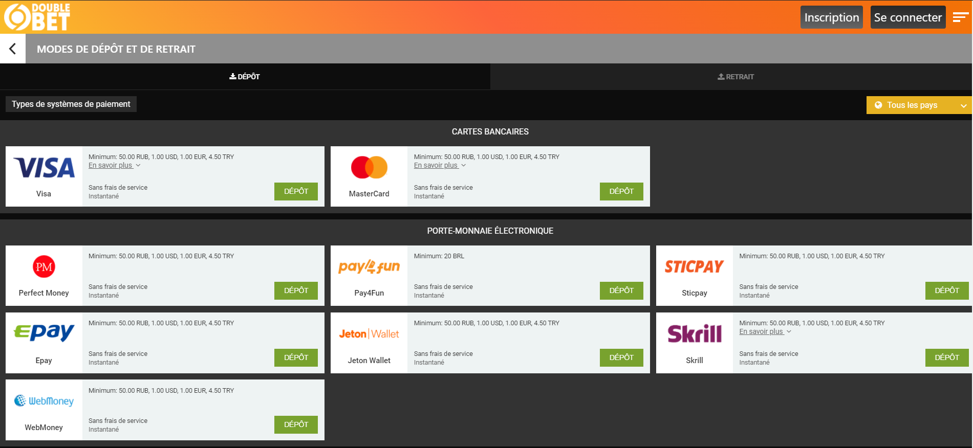Click DÉPÔT button for MasterCard
Screen dimensions: 973x448
(x=621, y=191)
